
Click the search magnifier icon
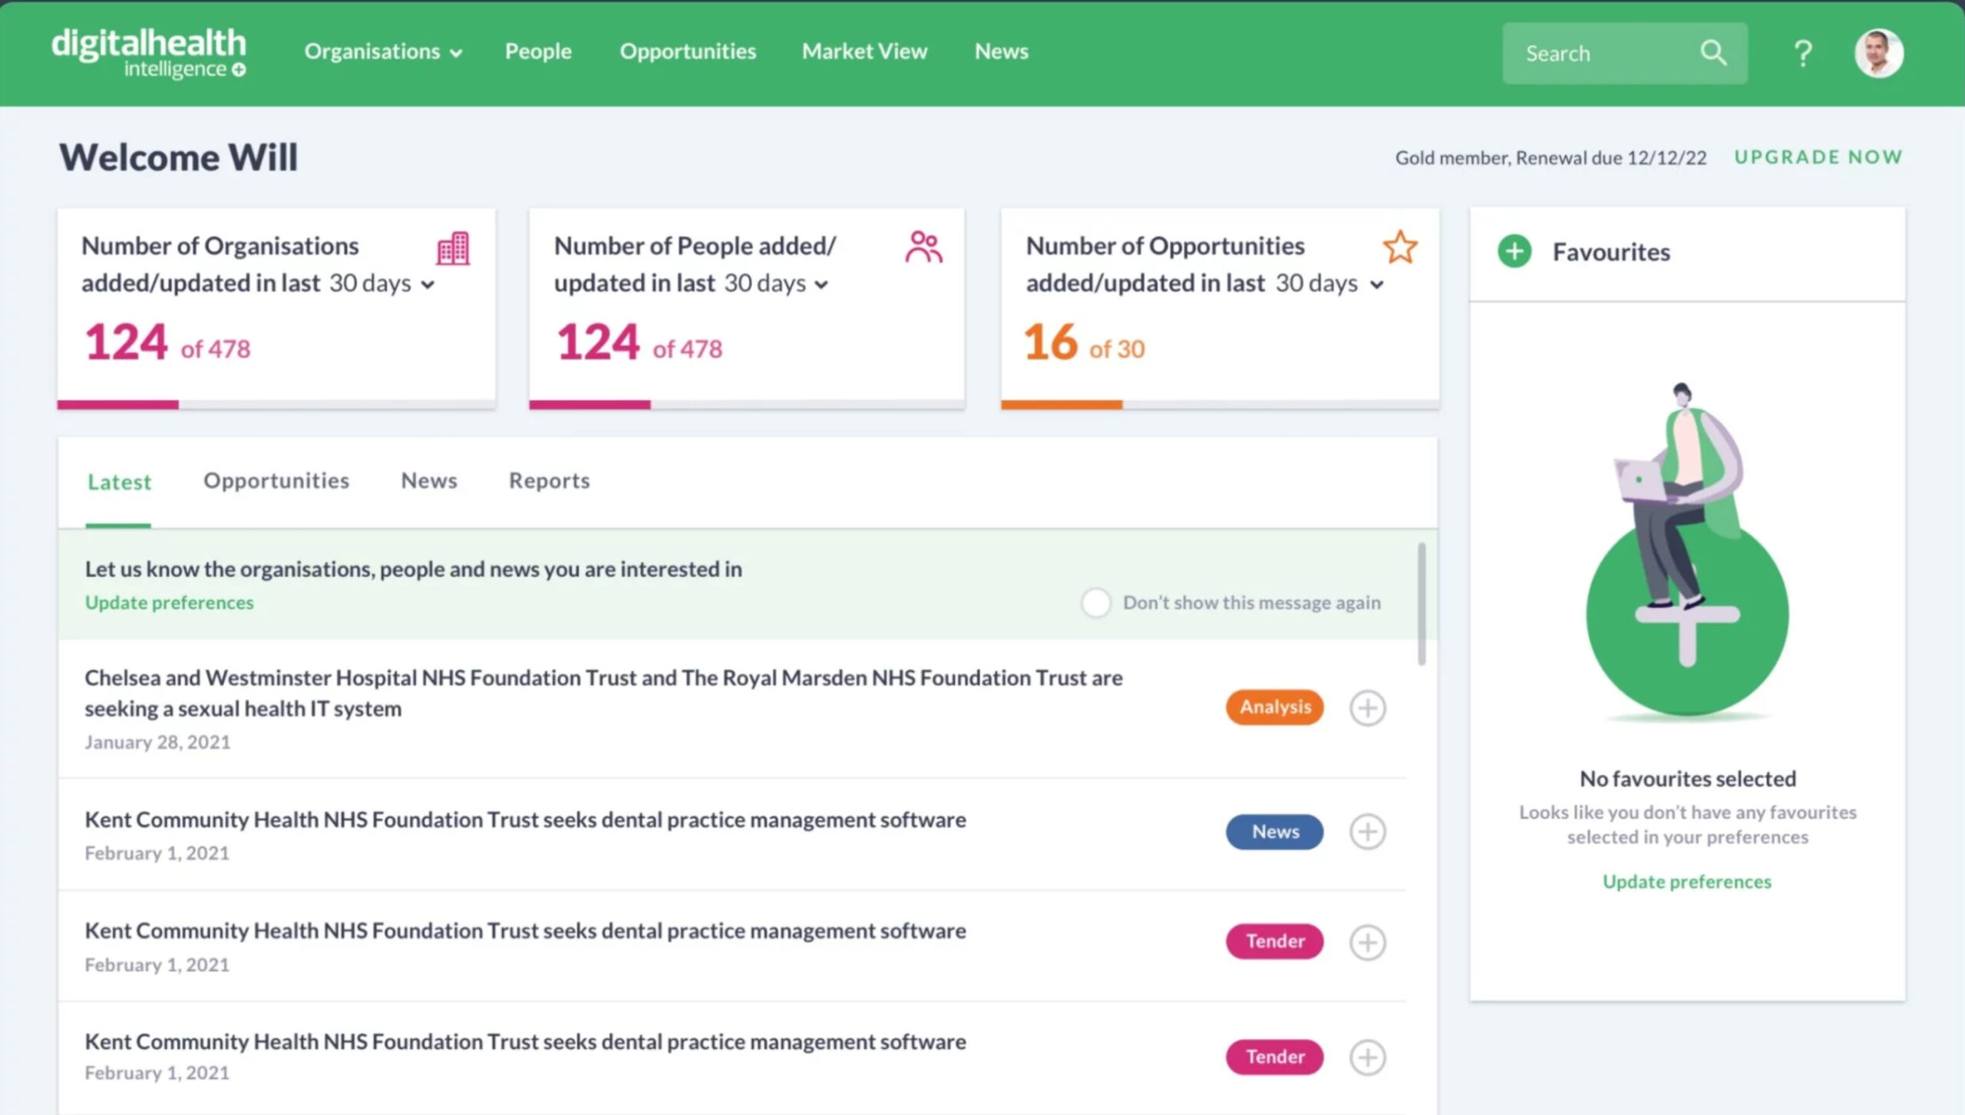click(x=1713, y=52)
